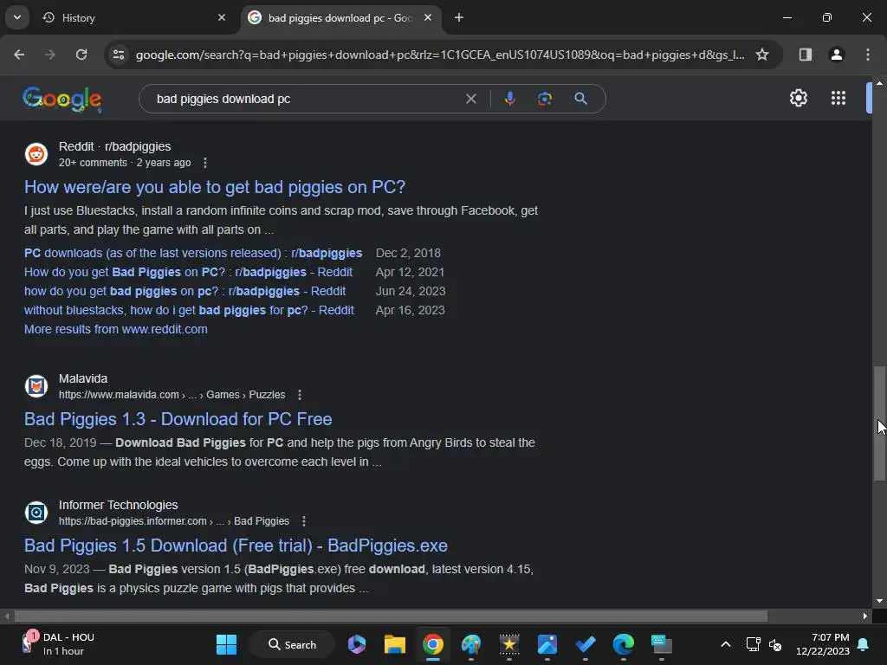
Task: Open Chrome three-dot menu
Action: pos(868,55)
